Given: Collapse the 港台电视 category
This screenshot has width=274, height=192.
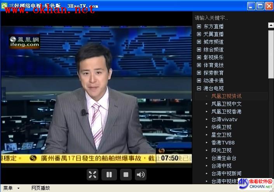Looking at the screenshot, I should click(x=199, y=88).
